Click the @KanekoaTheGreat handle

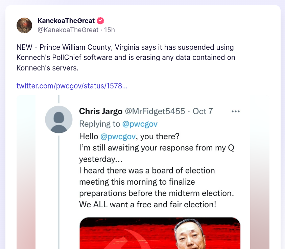(68, 30)
